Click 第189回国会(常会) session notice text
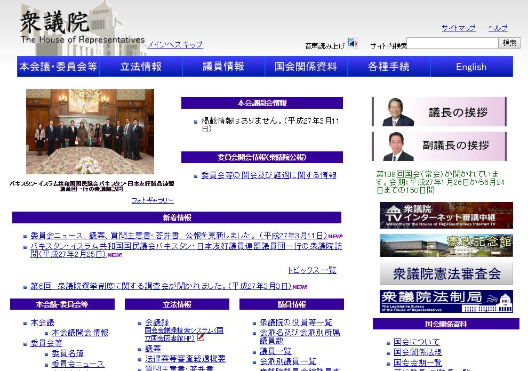 coord(440,182)
